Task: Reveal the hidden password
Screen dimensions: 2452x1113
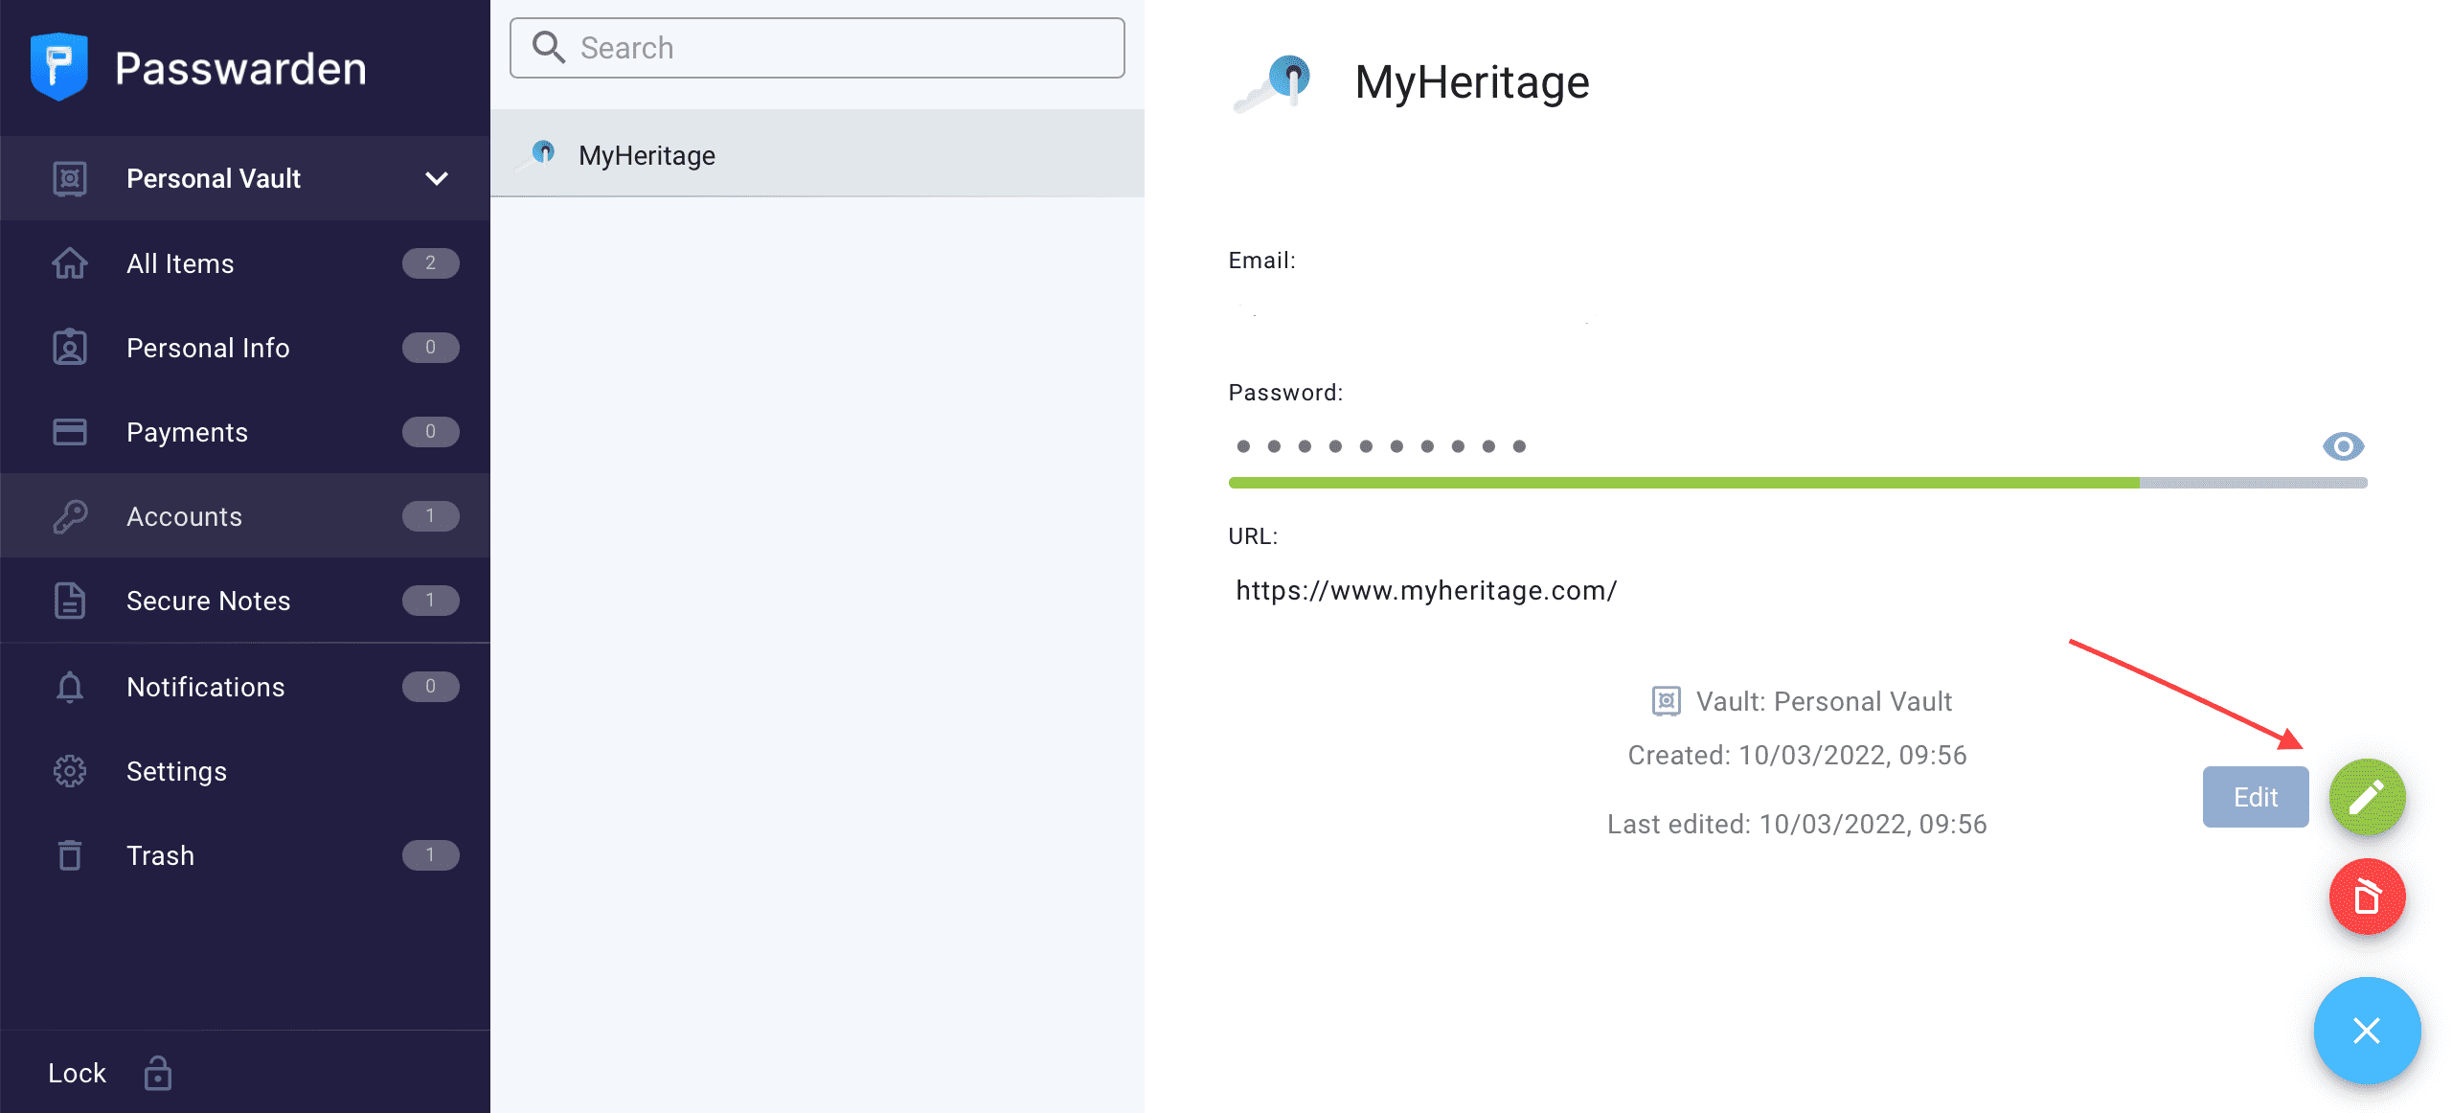Action: click(x=2342, y=445)
